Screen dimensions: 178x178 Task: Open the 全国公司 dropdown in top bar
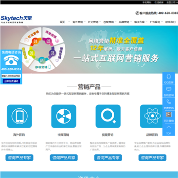[x=172, y=2]
